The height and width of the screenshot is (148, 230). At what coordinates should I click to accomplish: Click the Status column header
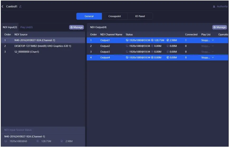coord(129,34)
